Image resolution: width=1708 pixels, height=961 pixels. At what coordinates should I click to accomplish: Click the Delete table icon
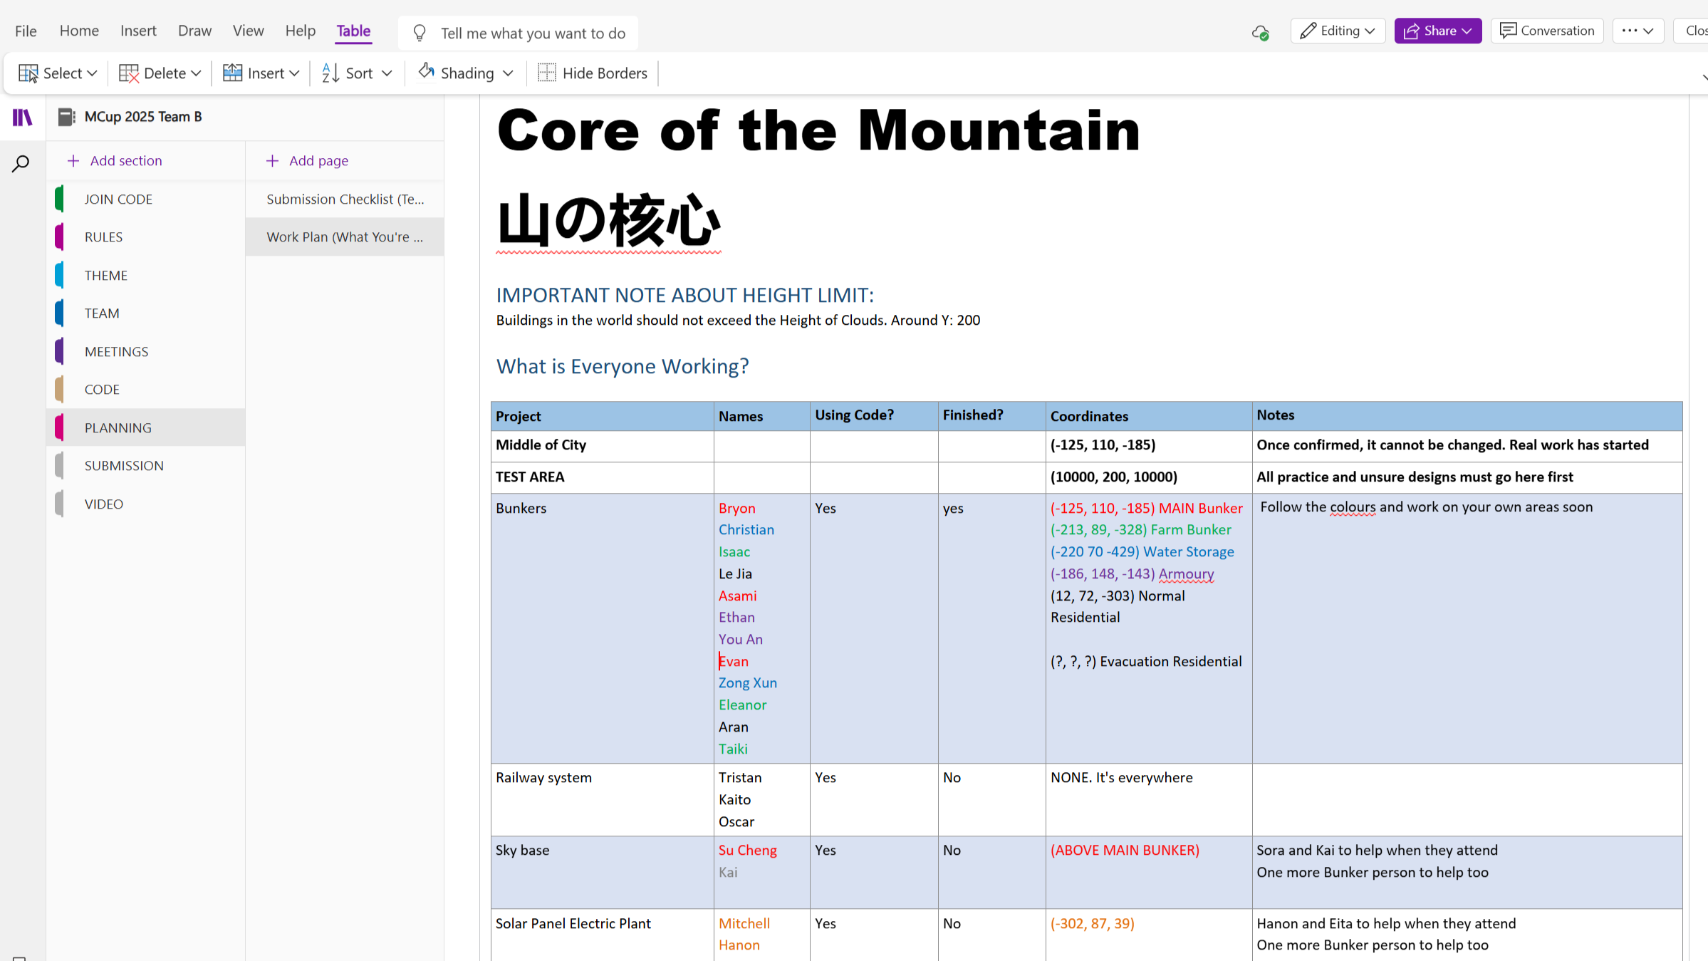(x=129, y=73)
